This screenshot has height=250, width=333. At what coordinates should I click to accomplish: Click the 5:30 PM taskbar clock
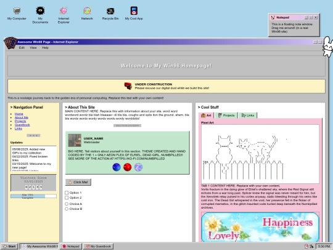[x=324, y=246]
